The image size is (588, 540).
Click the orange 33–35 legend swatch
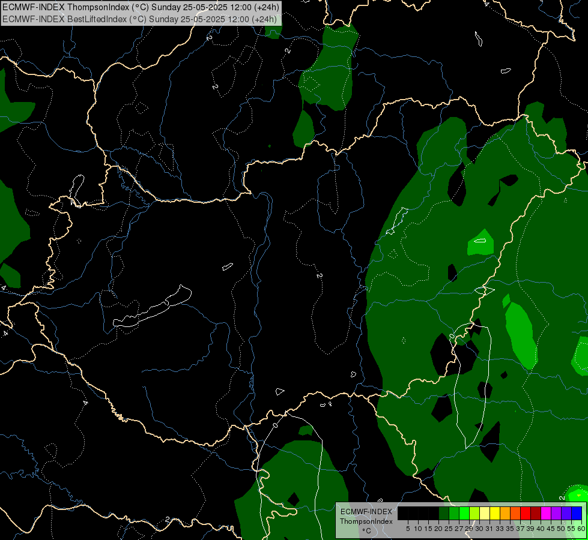pos(505,513)
